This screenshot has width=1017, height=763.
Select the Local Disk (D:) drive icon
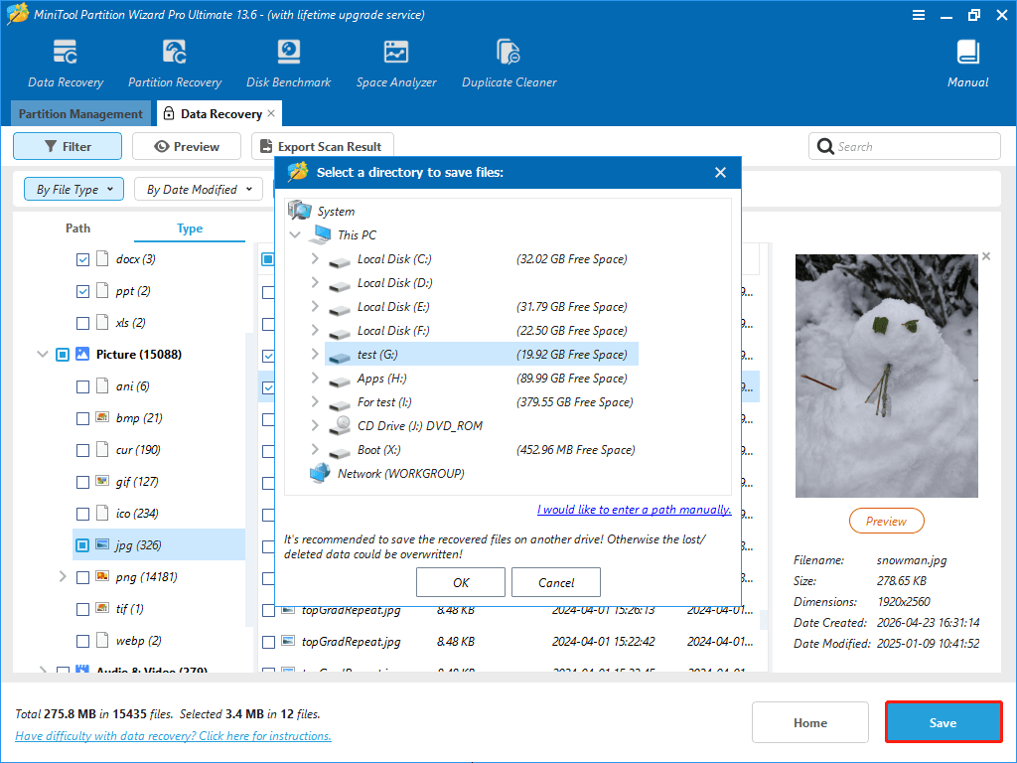point(340,285)
